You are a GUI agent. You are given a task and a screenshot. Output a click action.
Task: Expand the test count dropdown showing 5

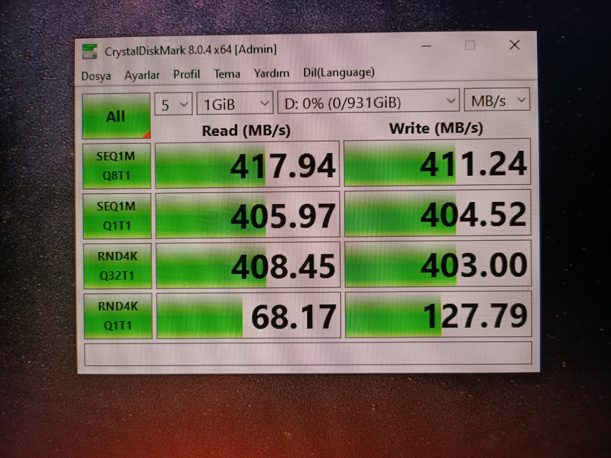coord(173,104)
